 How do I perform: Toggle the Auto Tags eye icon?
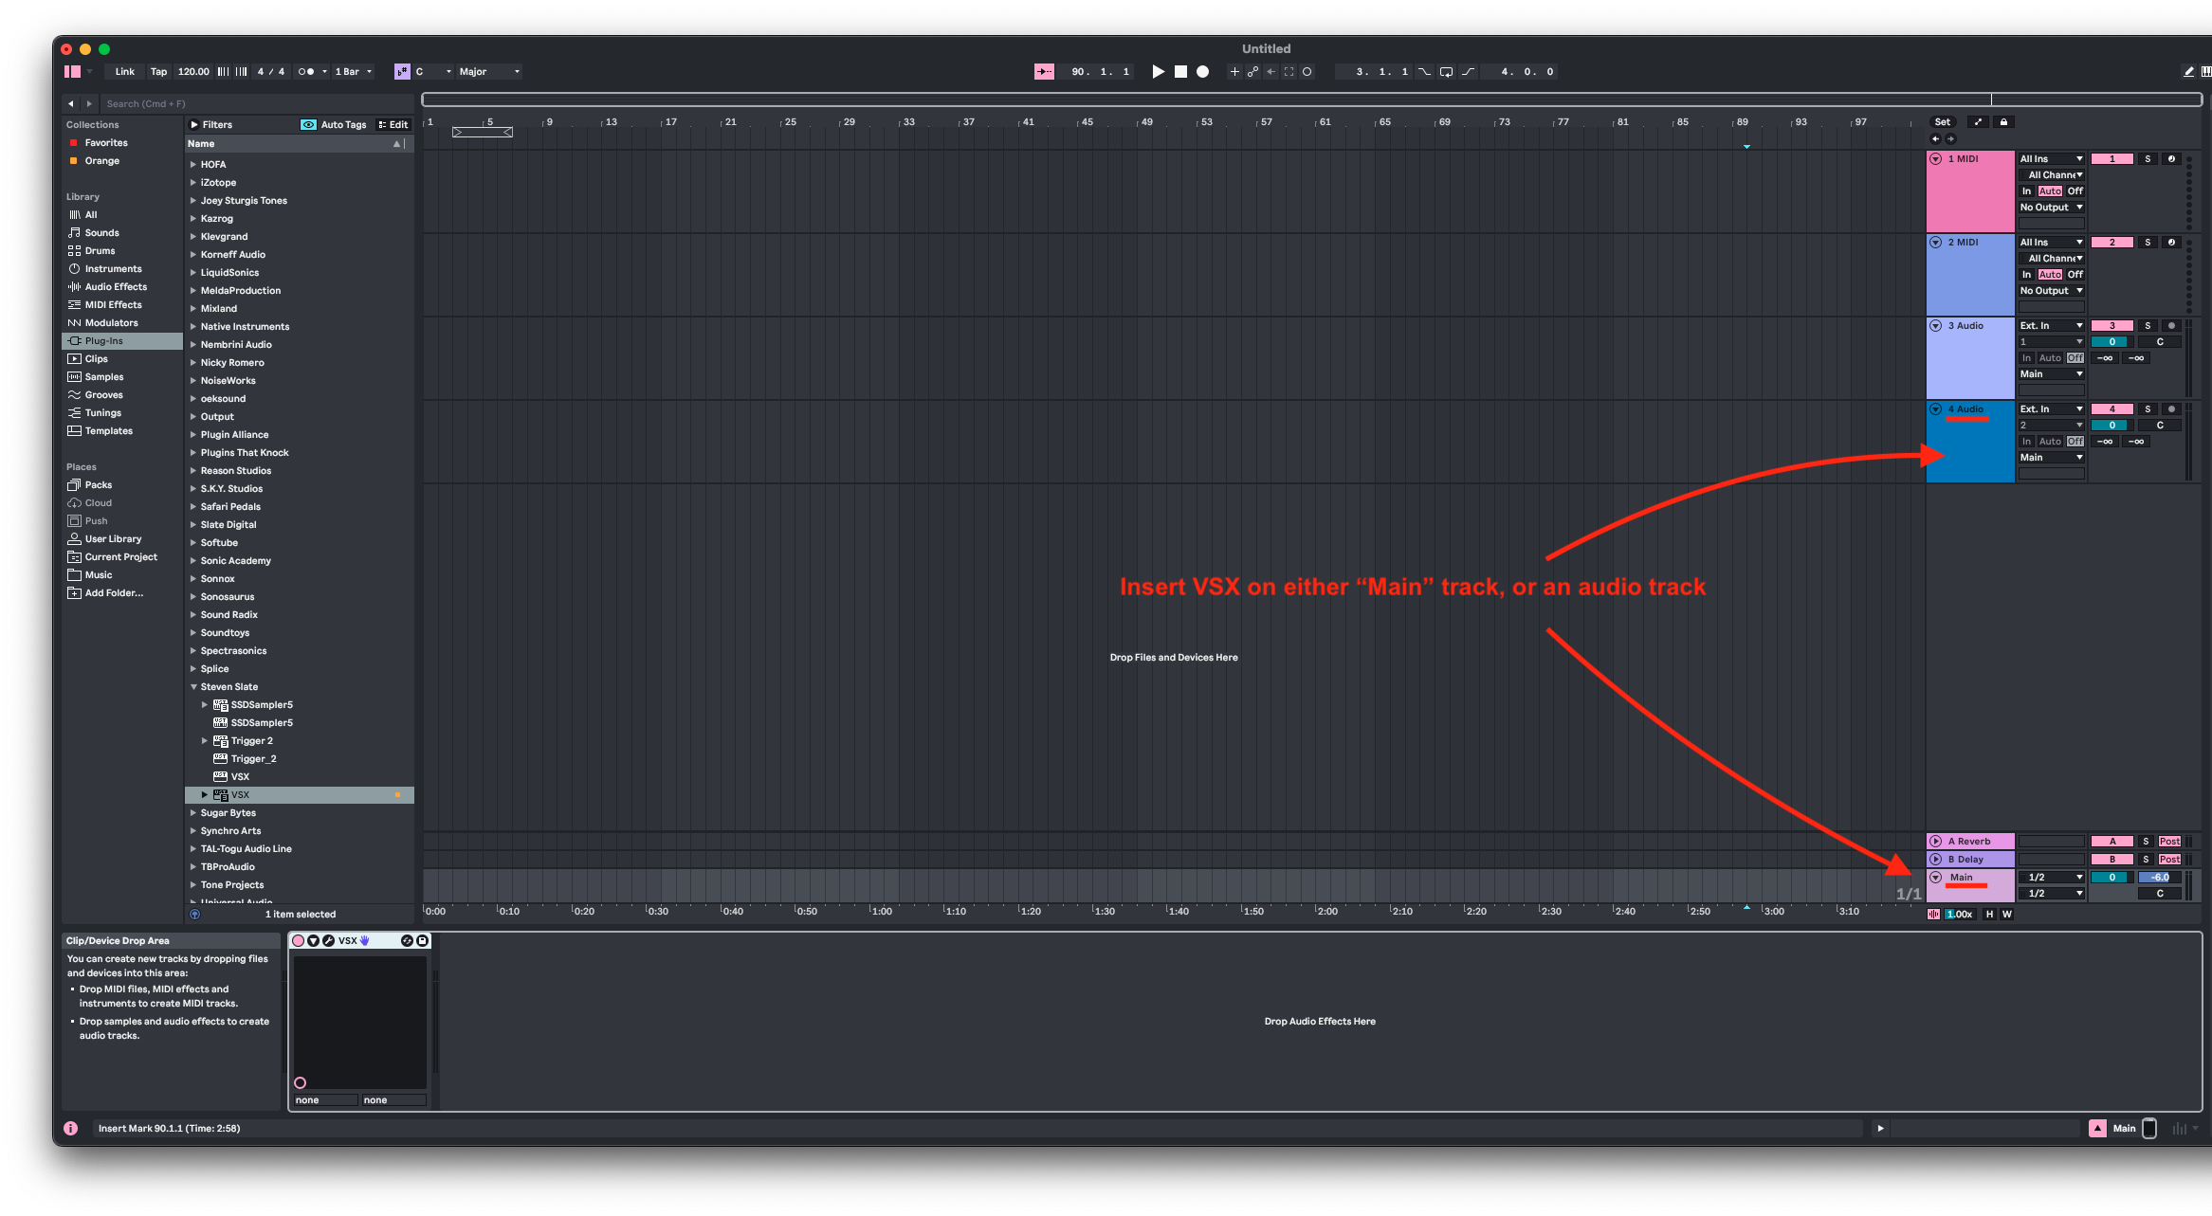[x=308, y=125]
